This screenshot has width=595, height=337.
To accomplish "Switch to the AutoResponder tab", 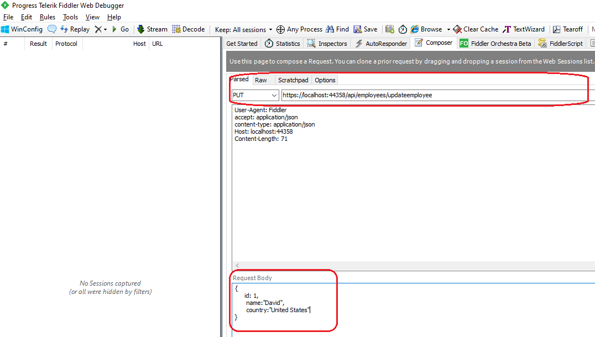I will [x=381, y=44].
